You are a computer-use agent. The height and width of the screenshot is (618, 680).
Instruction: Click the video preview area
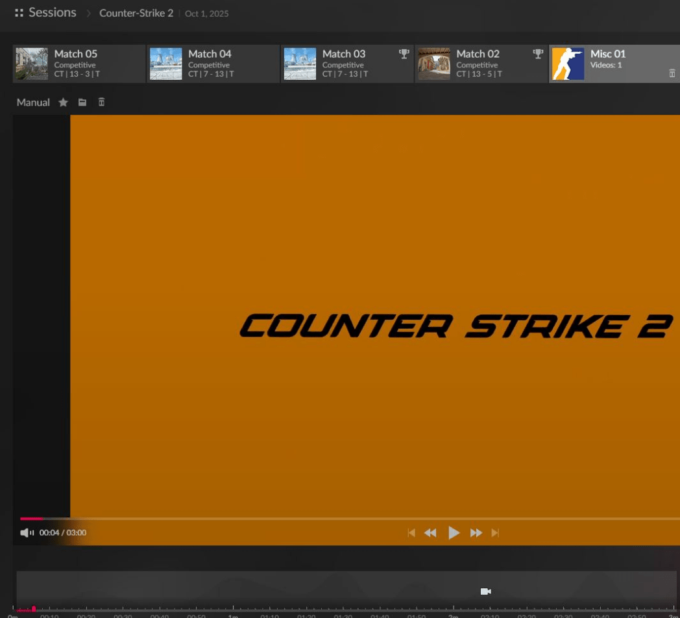point(375,316)
